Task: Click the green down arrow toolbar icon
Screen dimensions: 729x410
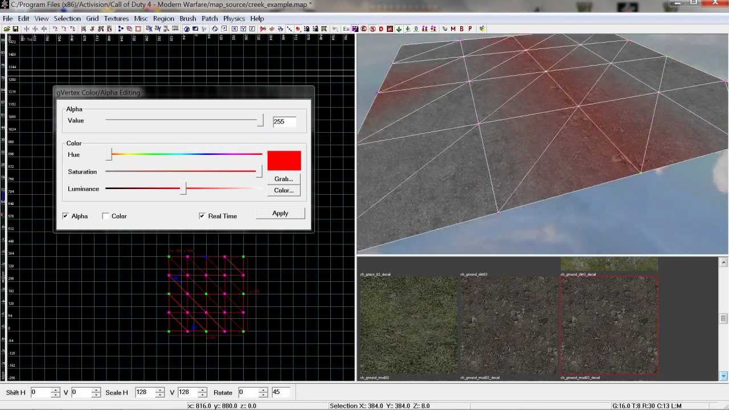Action: pyautogui.click(x=399, y=29)
